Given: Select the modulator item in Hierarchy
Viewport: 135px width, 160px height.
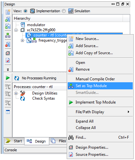Looking at the screenshot, I should (x=36, y=25).
